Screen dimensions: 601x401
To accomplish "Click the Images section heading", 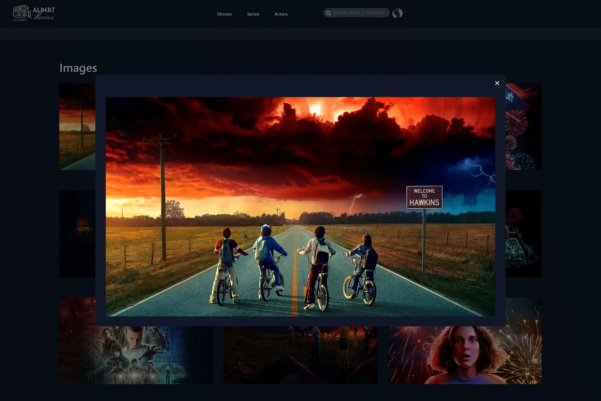I will (x=78, y=68).
